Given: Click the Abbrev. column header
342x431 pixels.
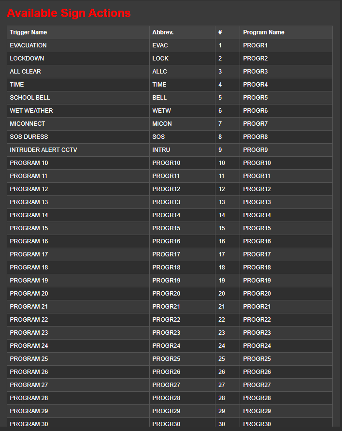Looking at the screenshot, I should click(163, 32).
